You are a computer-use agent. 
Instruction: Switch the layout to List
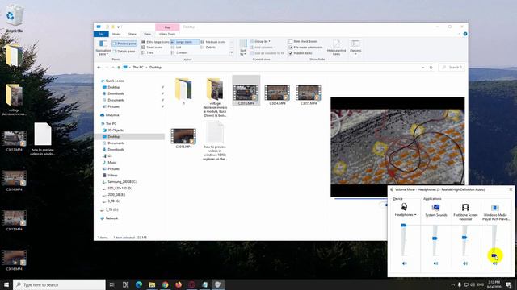177,48
